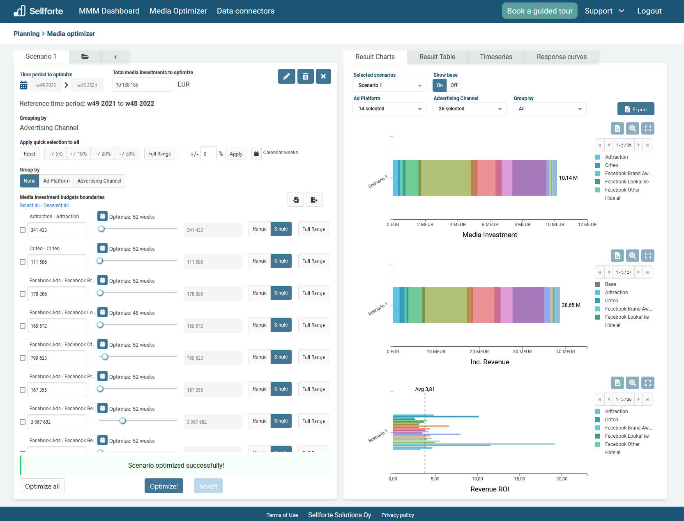The image size is (684, 521).
Task: Click the pencil edit scenario icon
Action: 286,76
